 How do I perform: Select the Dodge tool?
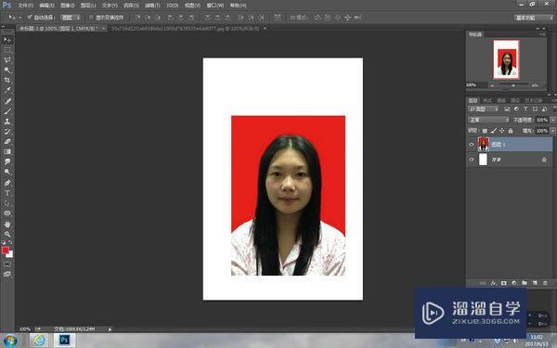coord(7,172)
